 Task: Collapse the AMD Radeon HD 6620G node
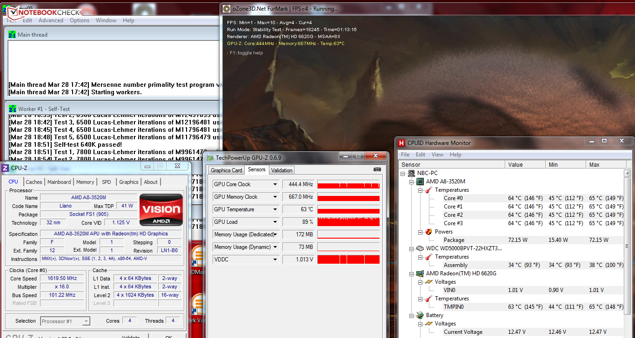tap(412, 273)
